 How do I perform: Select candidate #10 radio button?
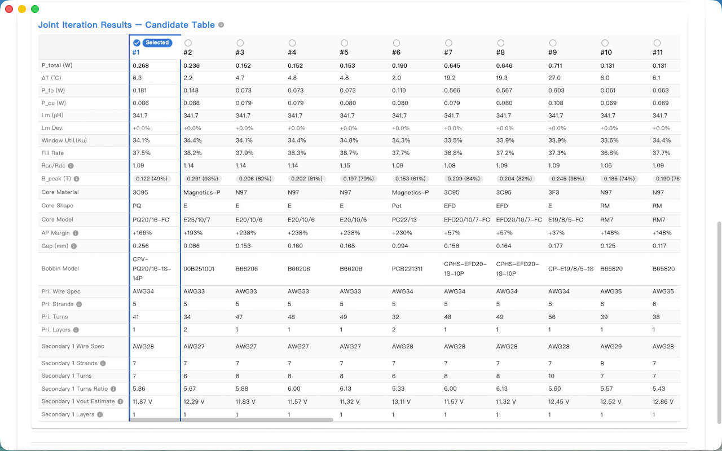tap(605, 43)
